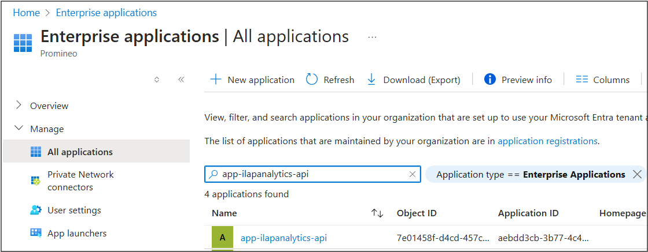Click the green A avatar of app-ilapanalytics-api
The width and height of the screenshot is (648, 252).
(222, 237)
